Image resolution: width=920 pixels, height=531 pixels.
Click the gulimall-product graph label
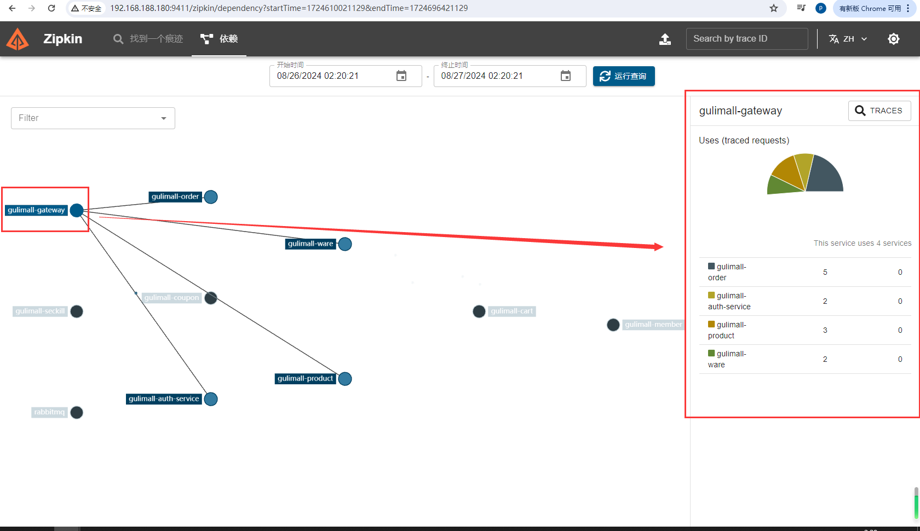pyautogui.click(x=305, y=378)
